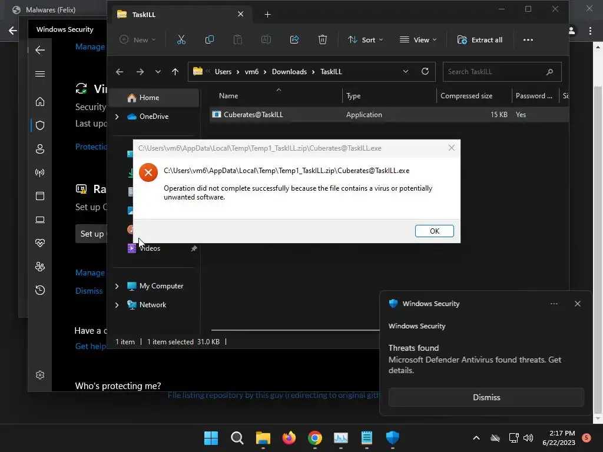Click back arrow in Windows Security window

pyautogui.click(x=40, y=50)
